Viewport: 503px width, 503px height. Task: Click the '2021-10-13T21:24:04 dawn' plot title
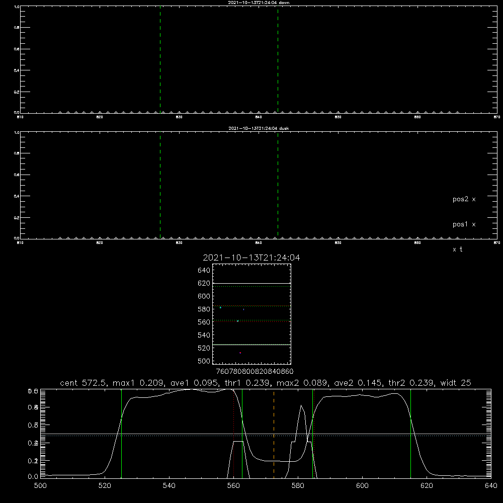point(259,3)
